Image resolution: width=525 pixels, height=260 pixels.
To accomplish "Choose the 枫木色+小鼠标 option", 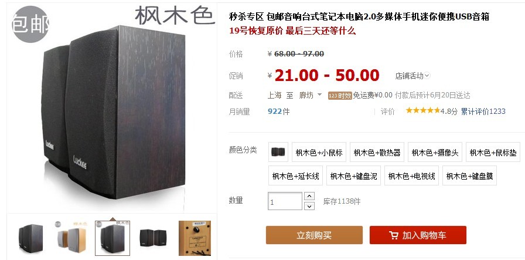I will 319,153.
